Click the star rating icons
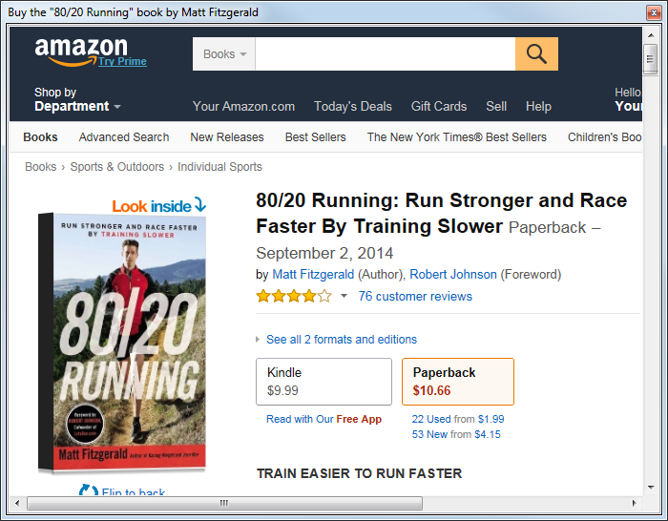668x521 pixels. click(x=293, y=297)
